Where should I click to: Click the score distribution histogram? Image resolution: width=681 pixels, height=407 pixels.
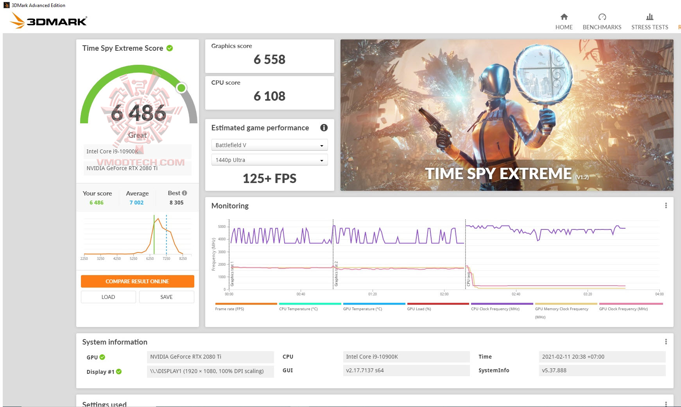coord(137,236)
